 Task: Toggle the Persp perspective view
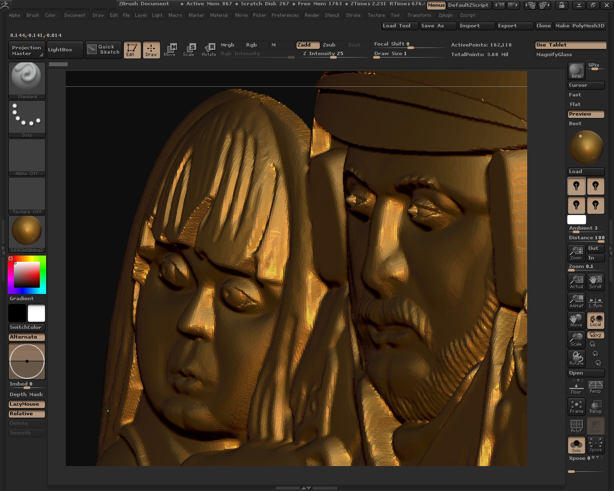(x=595, y=387)
